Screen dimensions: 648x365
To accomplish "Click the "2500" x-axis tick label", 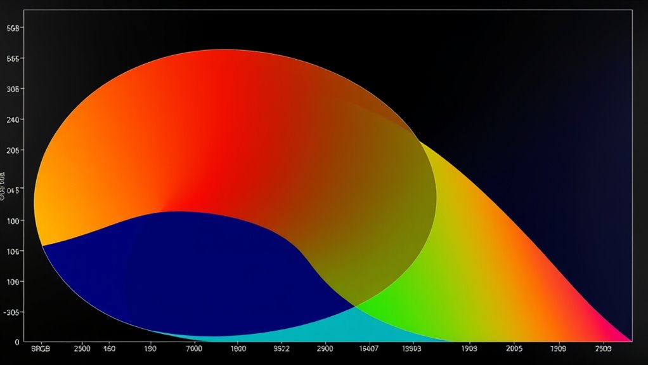I will 82,349.
